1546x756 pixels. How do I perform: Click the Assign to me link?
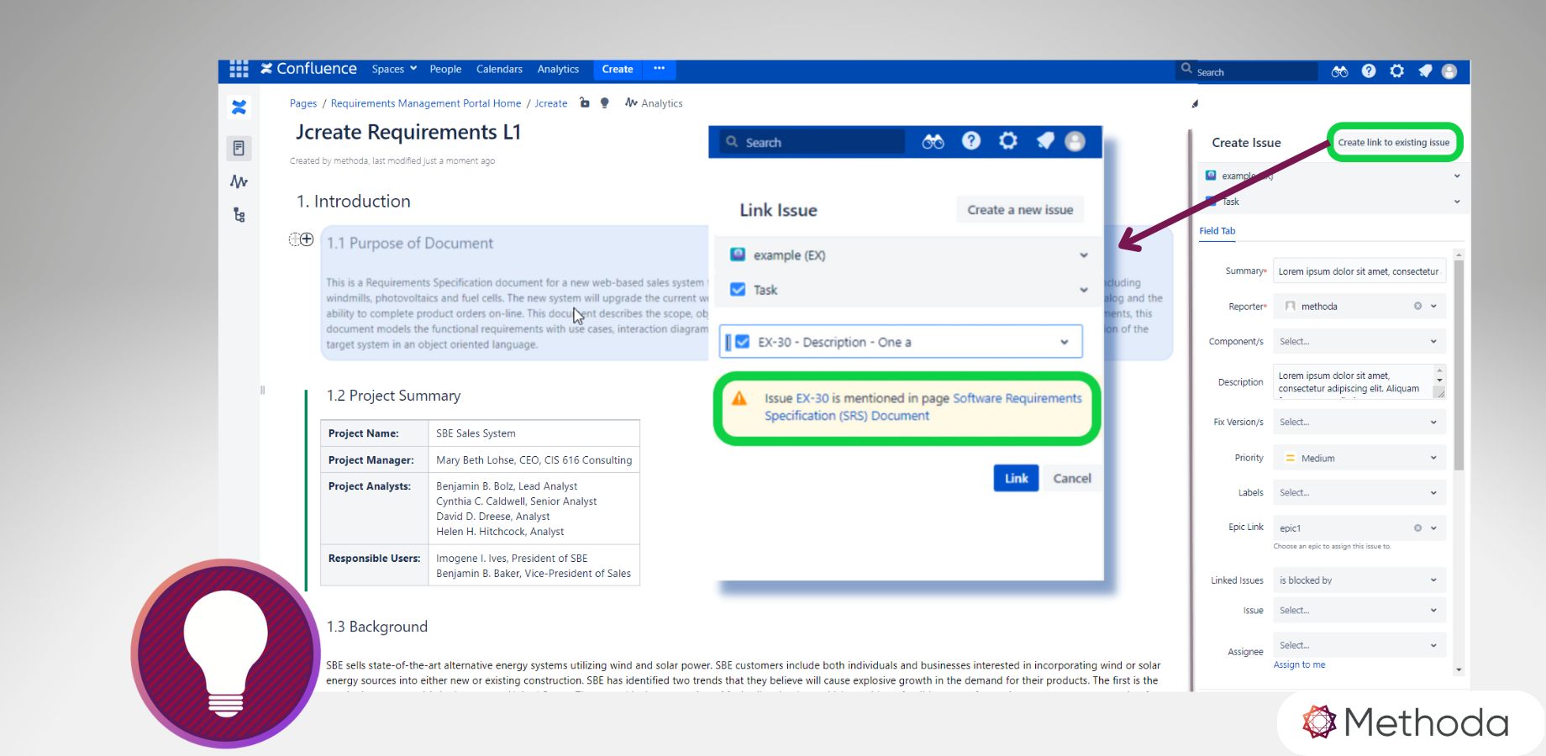pyautogui.click(x=1299, y=665)
